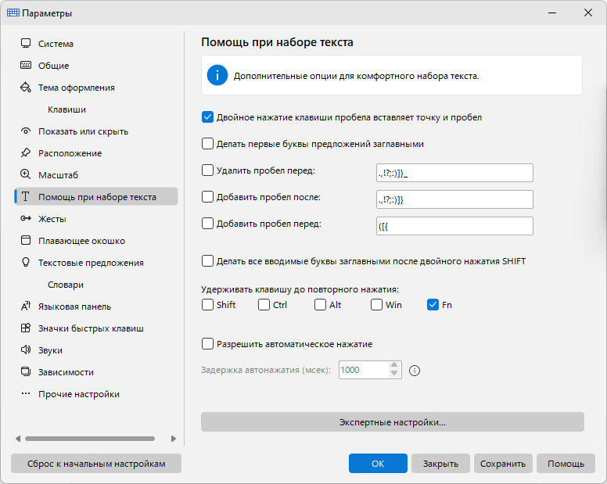Viewport: 607px width, 484px height.
Task: Open Словари under Текстовые предложения
Action: tap(66, 285)
